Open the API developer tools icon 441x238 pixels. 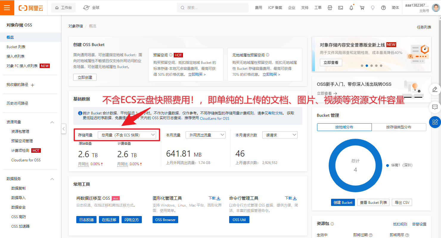tap(330, 8)
